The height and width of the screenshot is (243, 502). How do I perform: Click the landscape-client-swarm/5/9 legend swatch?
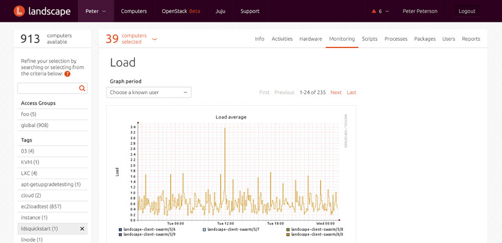pyautogui.click(x=121, y=234)
